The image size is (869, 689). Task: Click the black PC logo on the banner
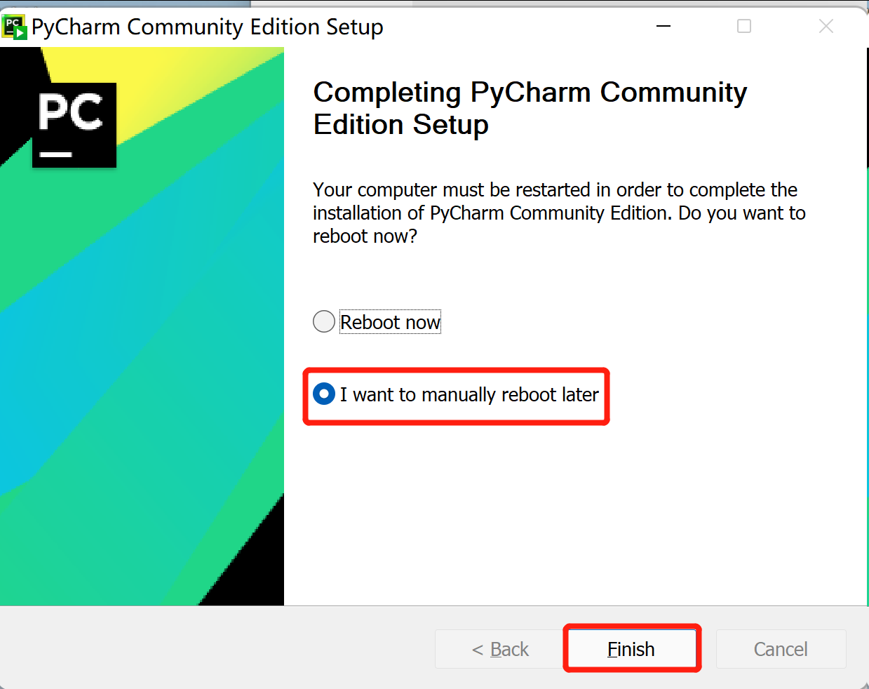[x=74, y=125]
